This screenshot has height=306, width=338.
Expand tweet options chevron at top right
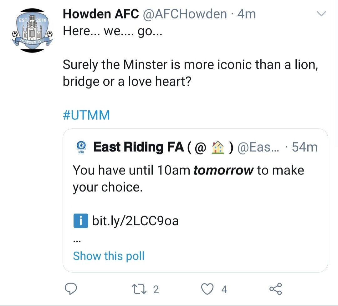pyautogui.click(x=321, y=14)
